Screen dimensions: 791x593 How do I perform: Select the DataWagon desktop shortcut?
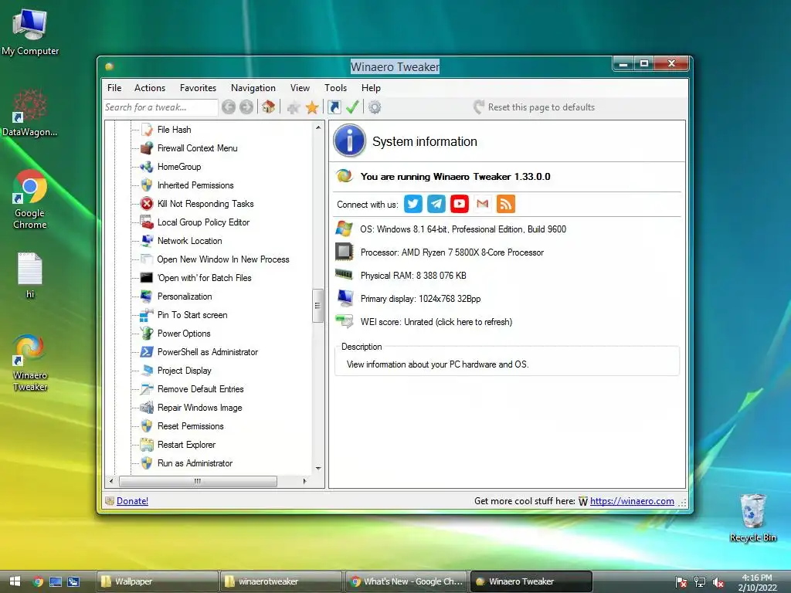click(30, 112)
